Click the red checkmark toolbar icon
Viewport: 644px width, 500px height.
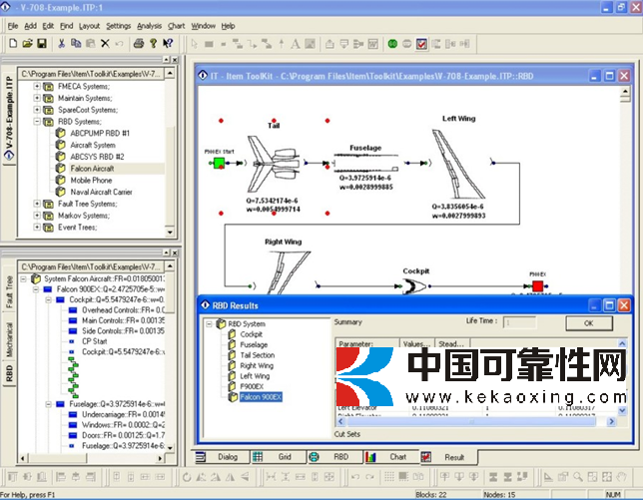[422, 44]
